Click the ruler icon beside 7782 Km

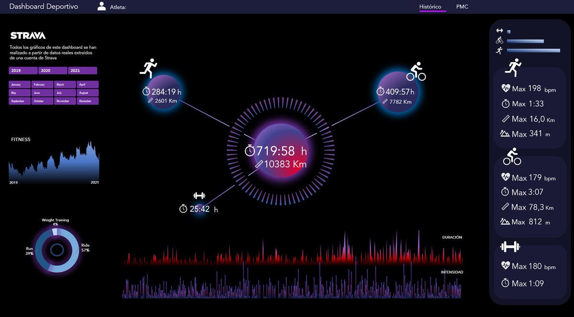click(385, 102)
